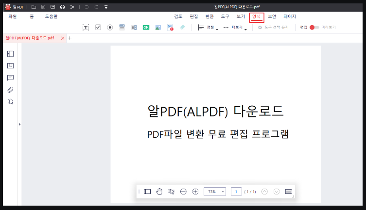This screenshot has height=210, width=366.
Task: Open the 도움말 menu
Action: (x=51, y=16)
